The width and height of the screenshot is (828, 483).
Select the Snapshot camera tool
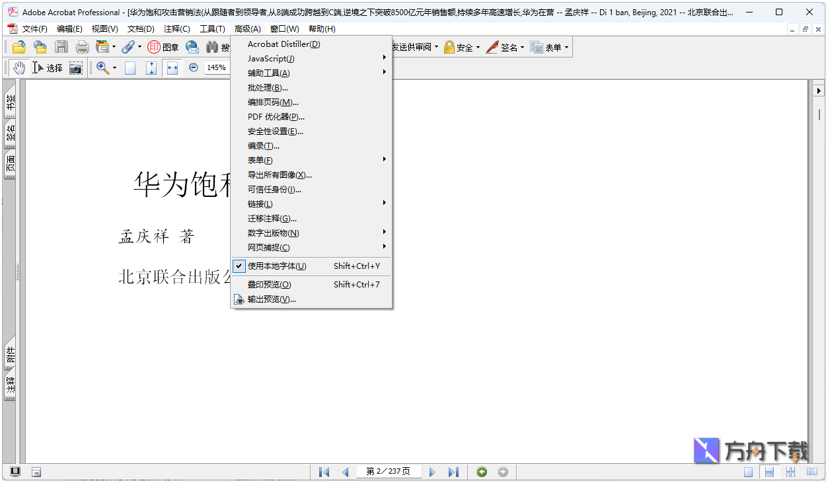coord(75,67)
